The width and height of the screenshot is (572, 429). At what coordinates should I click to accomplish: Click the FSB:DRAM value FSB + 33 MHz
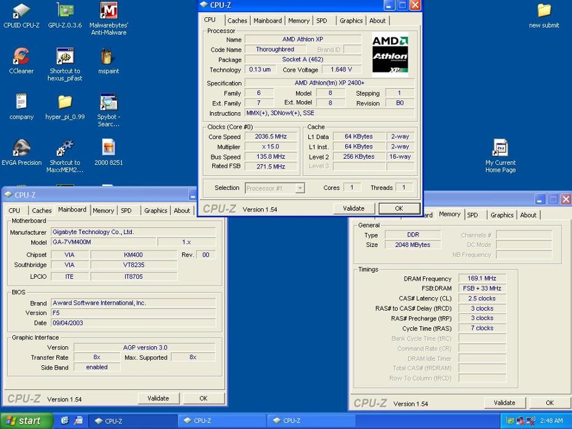coord(482,288)
